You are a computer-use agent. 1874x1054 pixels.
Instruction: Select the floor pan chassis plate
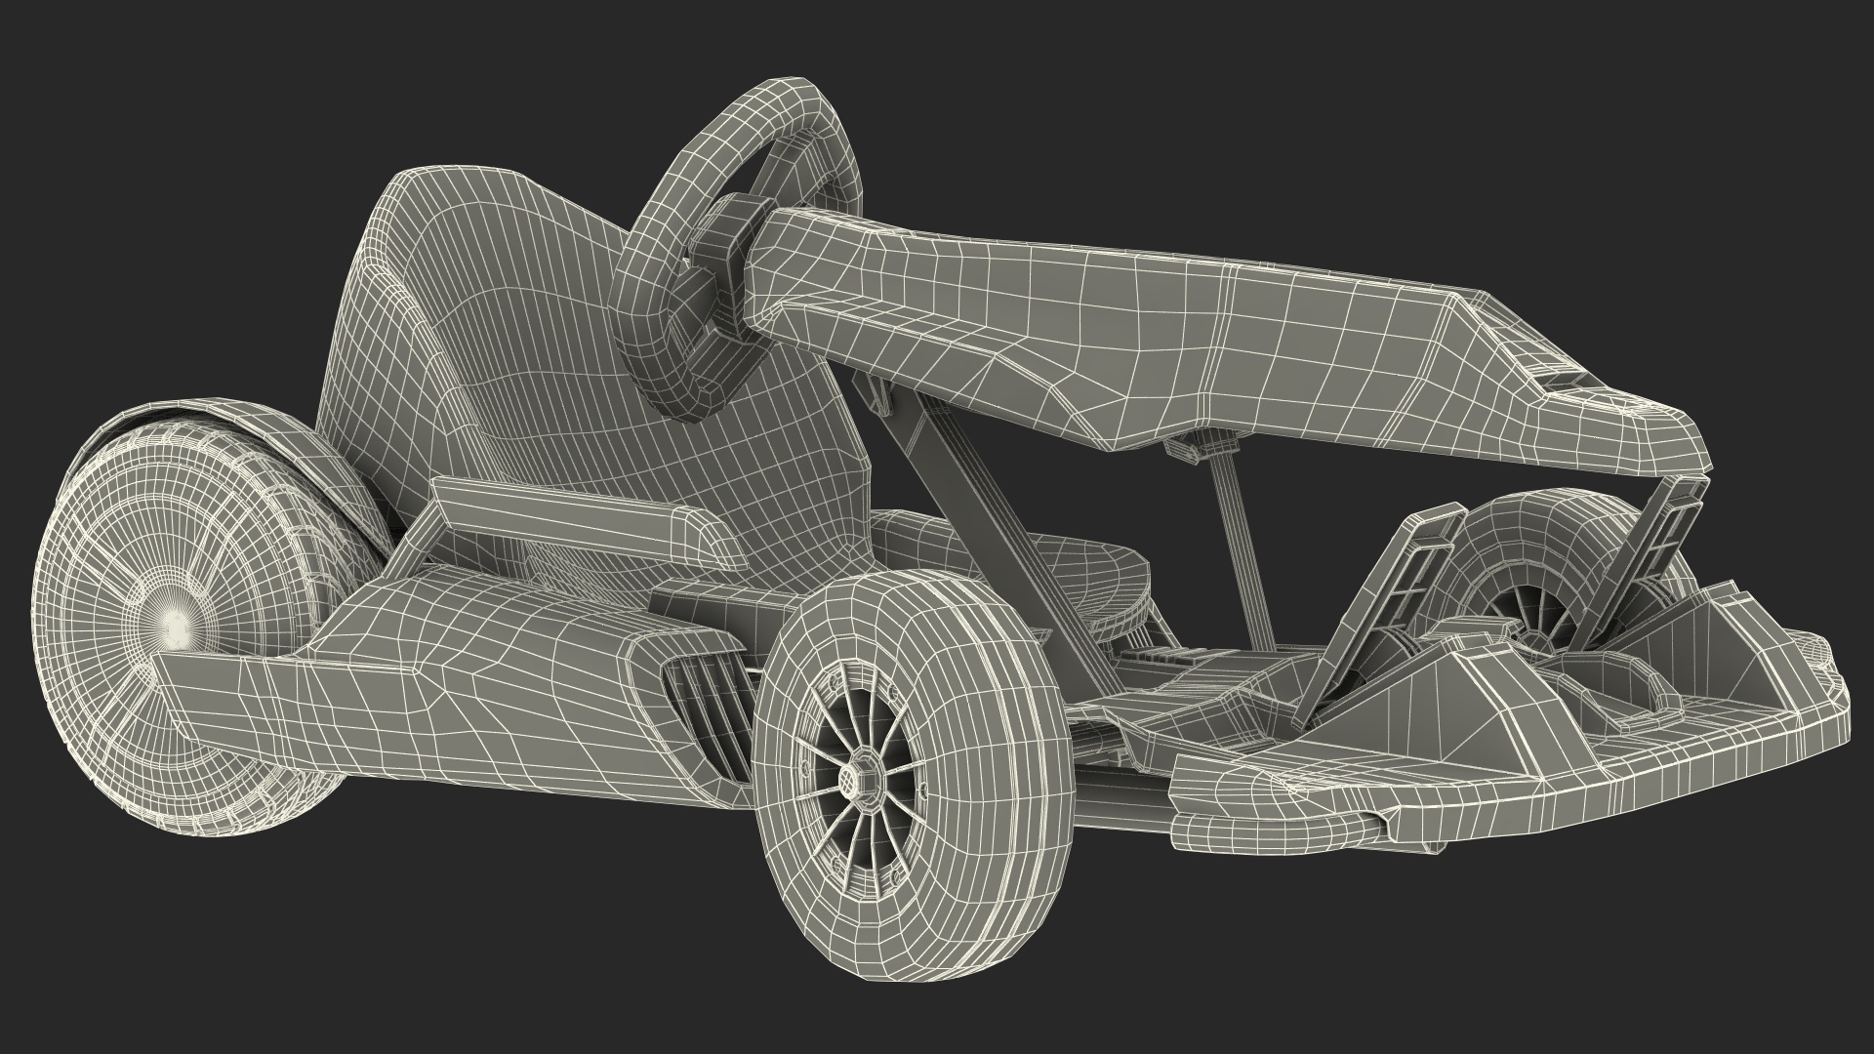tap(1230, 673)
